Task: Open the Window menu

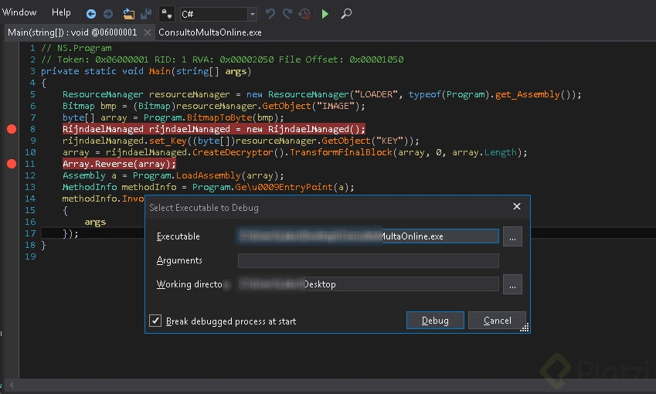Action: click(19, 12)
